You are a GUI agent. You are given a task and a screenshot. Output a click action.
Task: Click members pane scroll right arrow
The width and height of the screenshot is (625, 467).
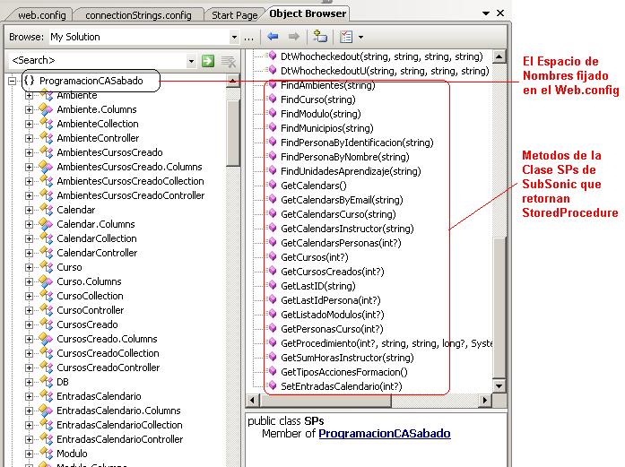484,400
